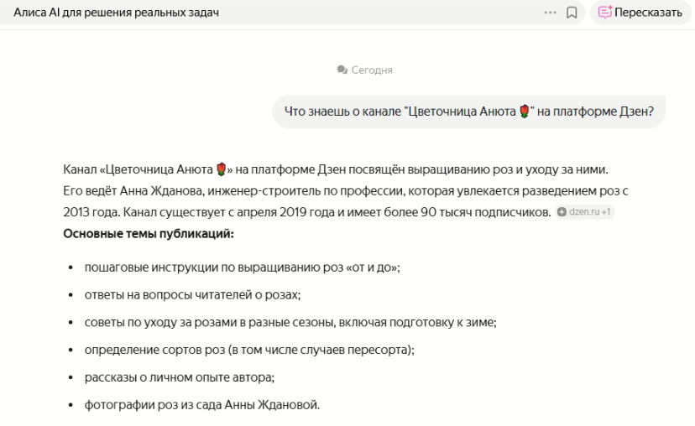The image size is (695, 426).
Task: Click the heading Основные темы публикаций:
Action: click(148, 233)
